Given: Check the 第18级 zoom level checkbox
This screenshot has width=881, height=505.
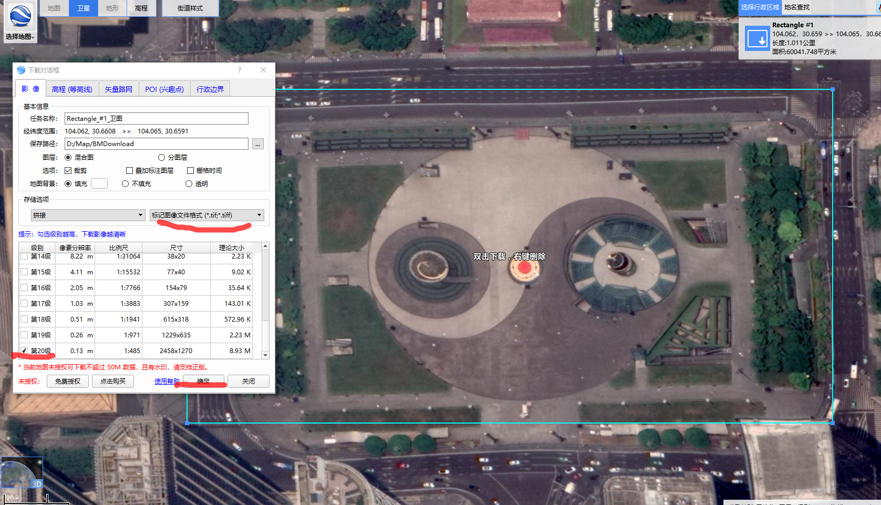Looking at the screenshot, I should pos(24,319).
